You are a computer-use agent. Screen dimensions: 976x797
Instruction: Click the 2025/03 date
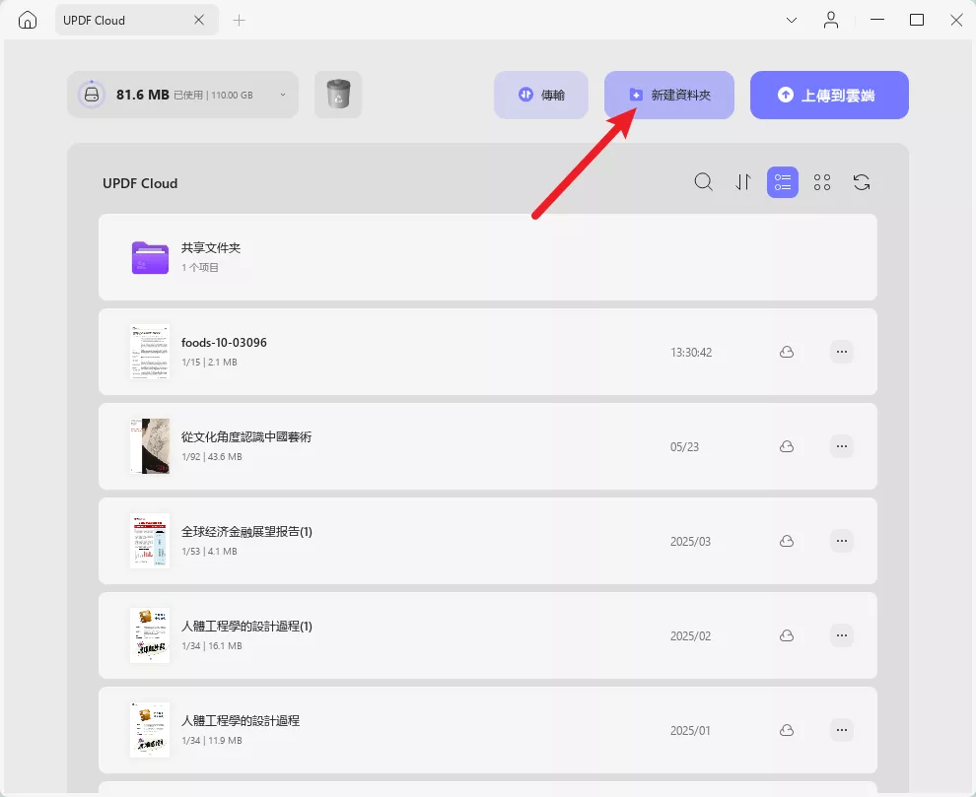(x=690, y=542)
